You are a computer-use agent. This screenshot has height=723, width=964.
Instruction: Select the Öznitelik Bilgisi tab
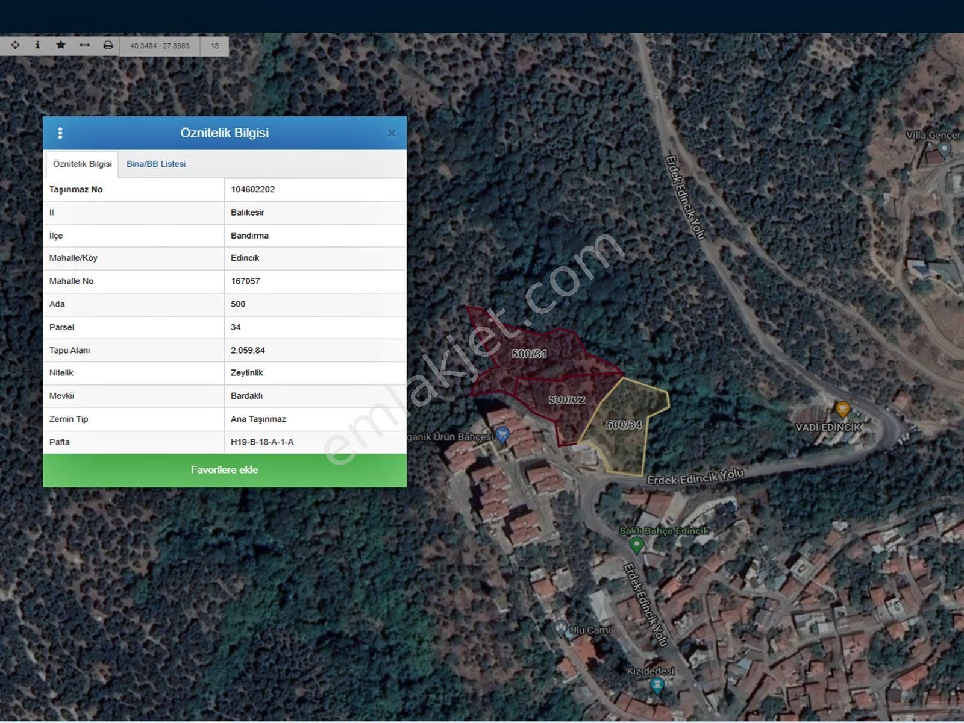(x=83, y=164)
